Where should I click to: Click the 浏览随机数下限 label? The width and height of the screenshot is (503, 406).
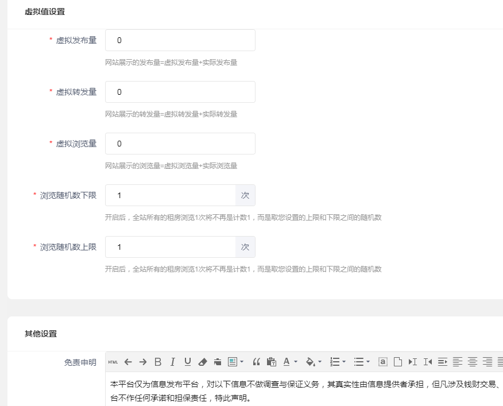click(68, 195)
